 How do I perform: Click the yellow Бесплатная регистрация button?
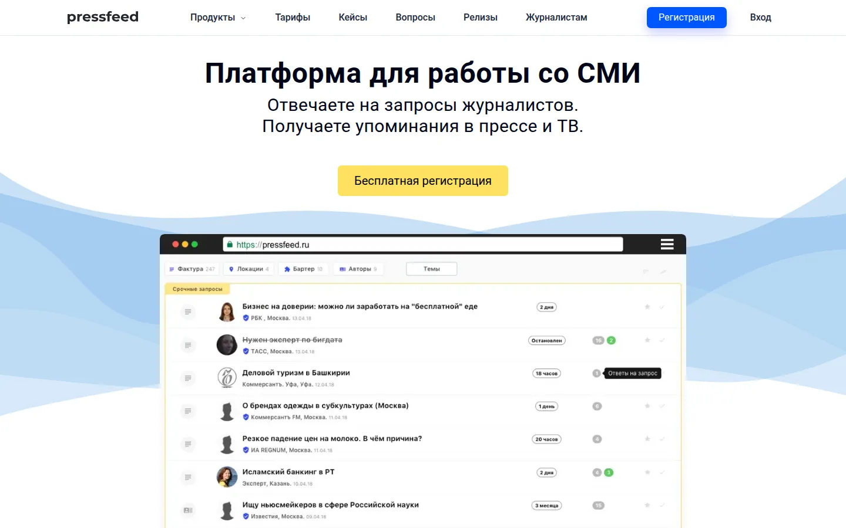[423, 181]
